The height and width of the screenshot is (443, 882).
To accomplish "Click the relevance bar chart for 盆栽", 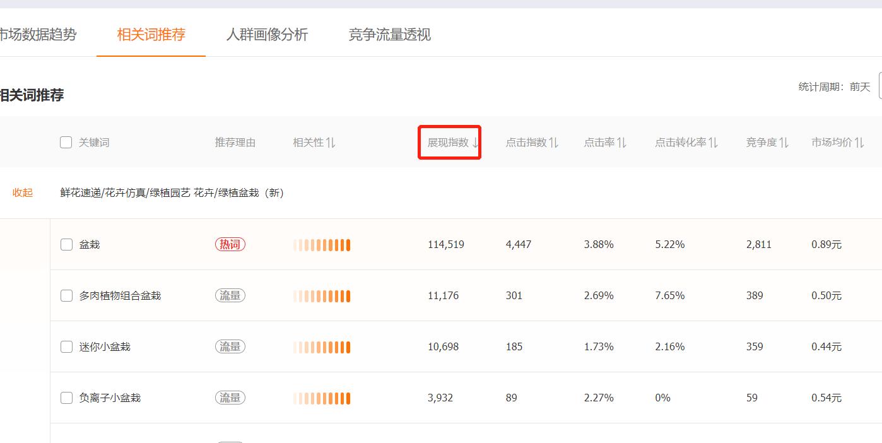I will coord(322,244).
